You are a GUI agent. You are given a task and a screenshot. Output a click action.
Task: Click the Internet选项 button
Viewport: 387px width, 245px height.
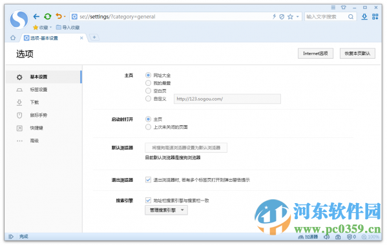315,54
